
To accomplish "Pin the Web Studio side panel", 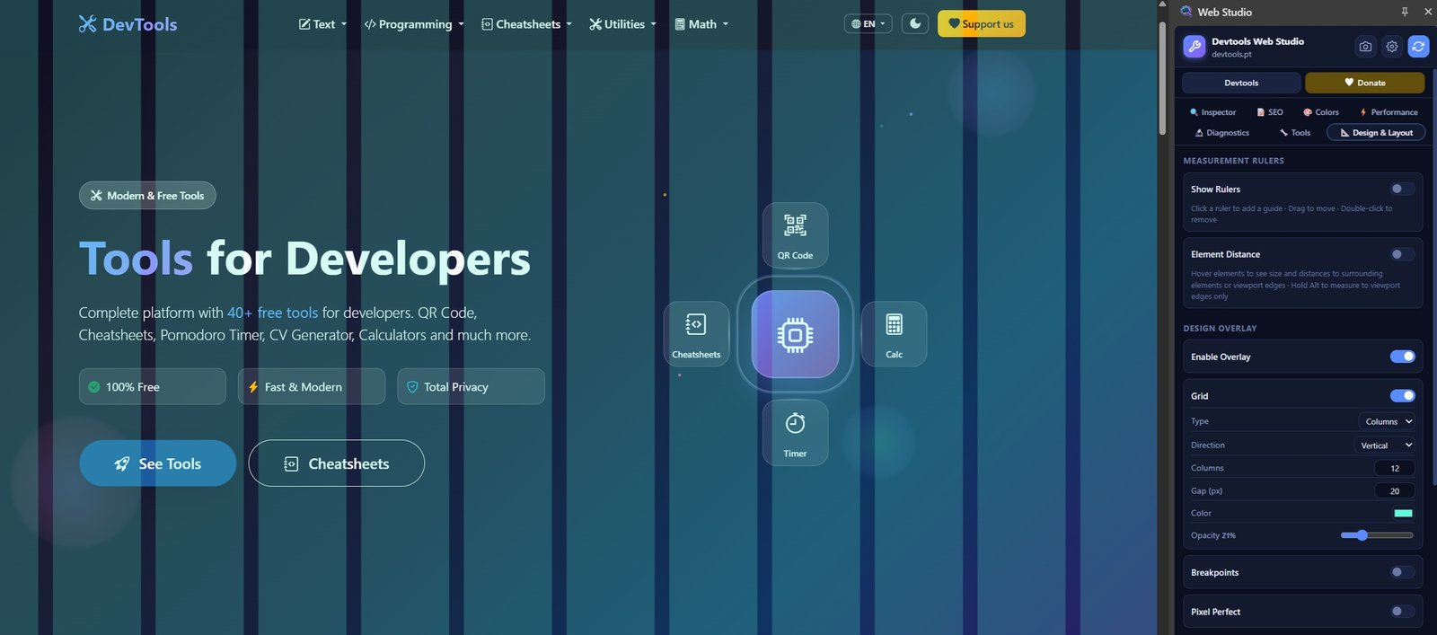I will pos(1405,12).
